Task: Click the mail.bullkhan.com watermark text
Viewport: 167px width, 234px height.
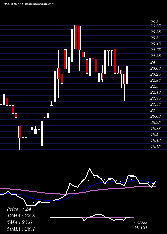Action: tap(39, 4)
